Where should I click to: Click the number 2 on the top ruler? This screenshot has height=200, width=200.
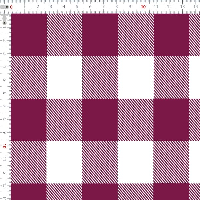pos(38,7)
